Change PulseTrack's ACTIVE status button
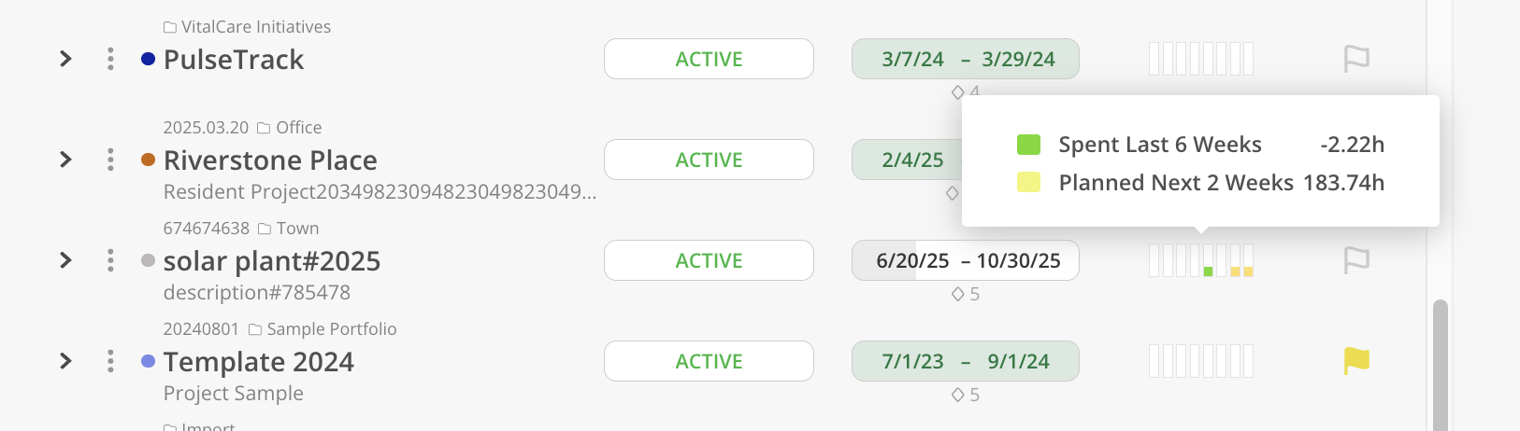 709,59
